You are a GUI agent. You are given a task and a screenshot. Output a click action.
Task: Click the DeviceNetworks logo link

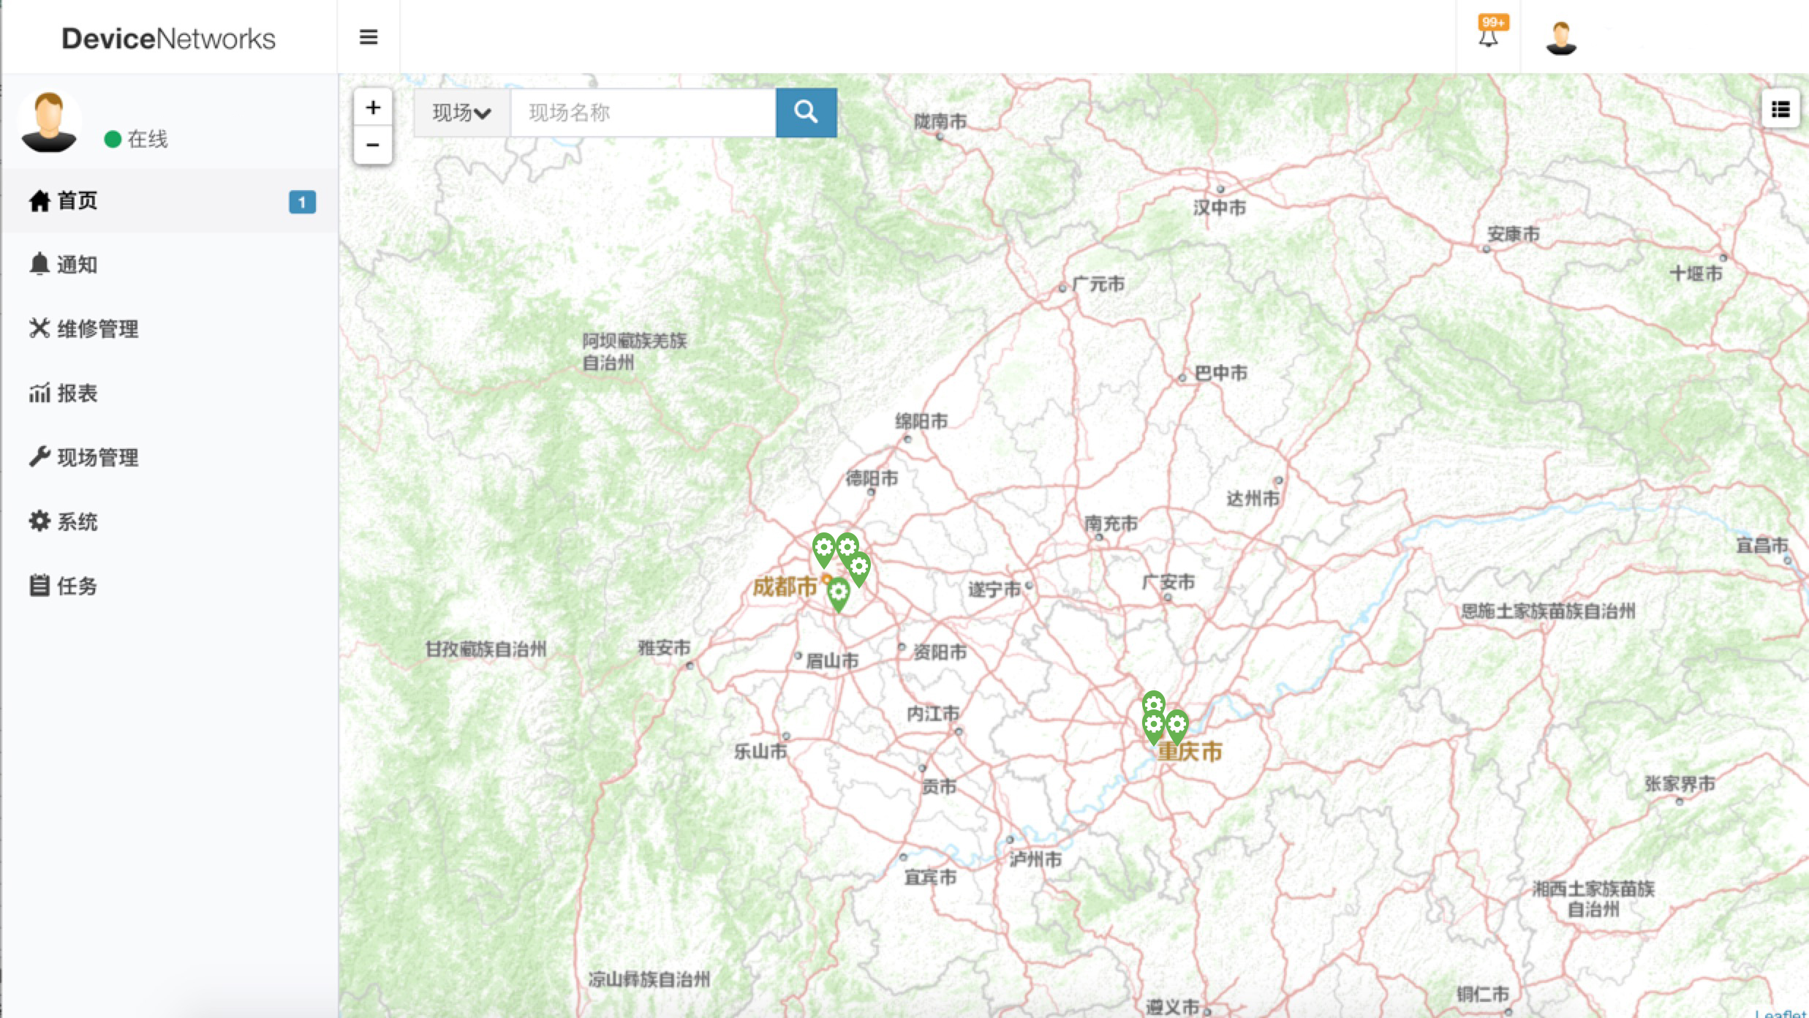coord(168,38)
